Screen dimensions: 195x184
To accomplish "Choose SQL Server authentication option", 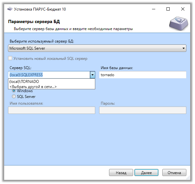I will (x=14, y=96).
